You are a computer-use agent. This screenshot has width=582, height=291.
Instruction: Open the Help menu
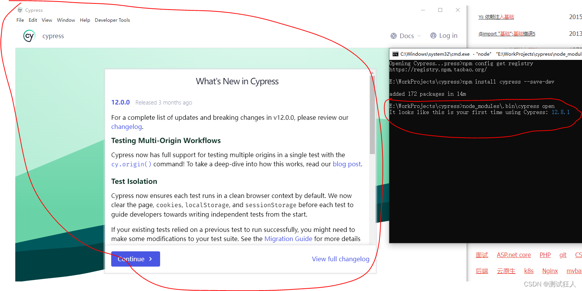click(x=85, y=20)
